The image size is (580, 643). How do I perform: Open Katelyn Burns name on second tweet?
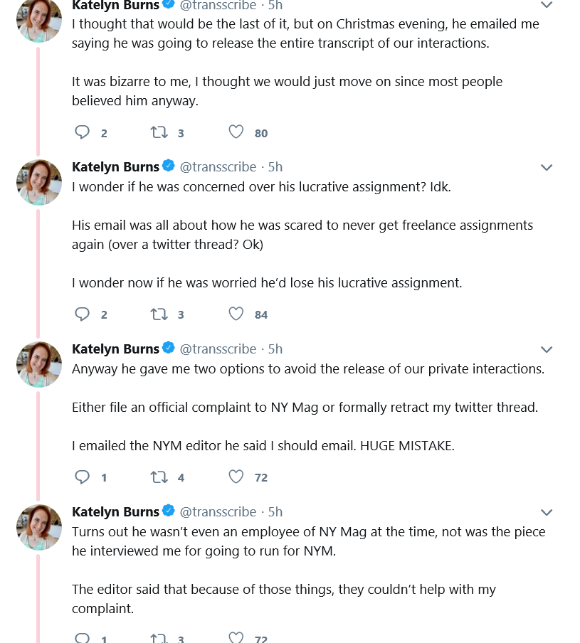pyautogui.click(x=115, y=167)
